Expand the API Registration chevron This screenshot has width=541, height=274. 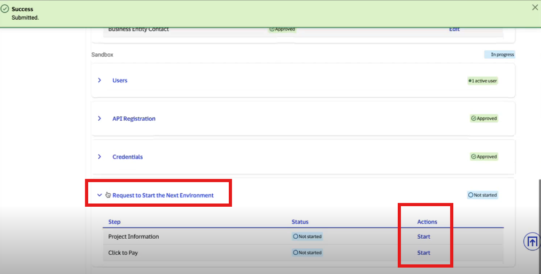(99, 118)
